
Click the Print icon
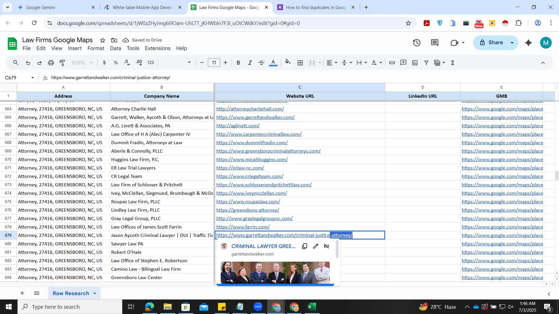pos(51,63)
